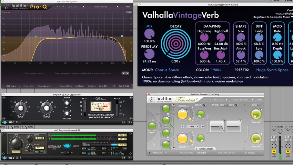
Task: Click the Huge Synth Space preset name
Action: (x=272, y=70)
